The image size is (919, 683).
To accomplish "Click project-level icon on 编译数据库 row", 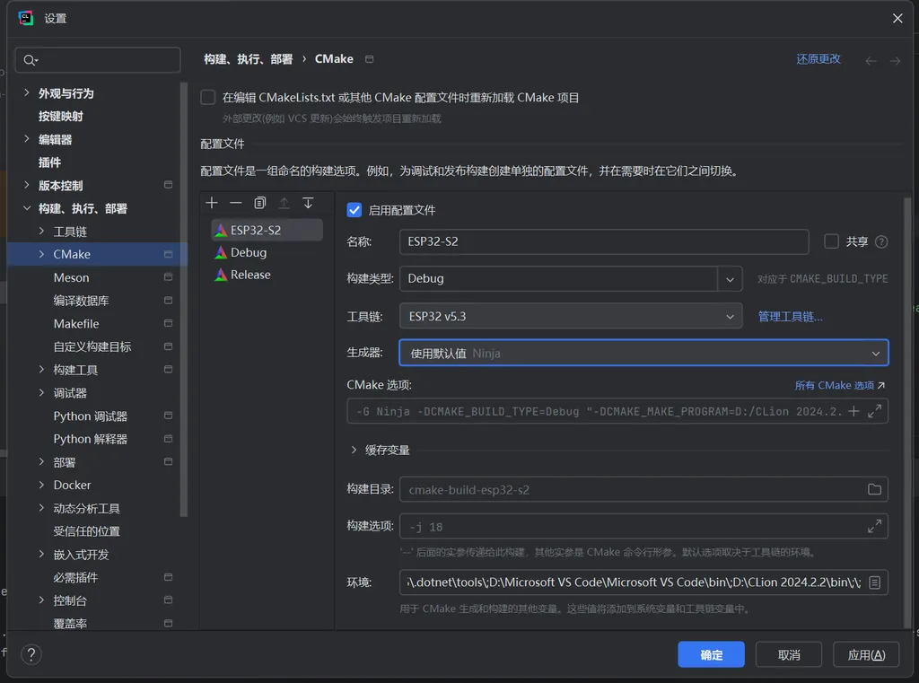I will click(168, 301).
